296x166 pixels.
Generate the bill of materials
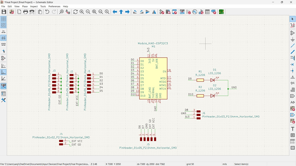coord(214,12)
